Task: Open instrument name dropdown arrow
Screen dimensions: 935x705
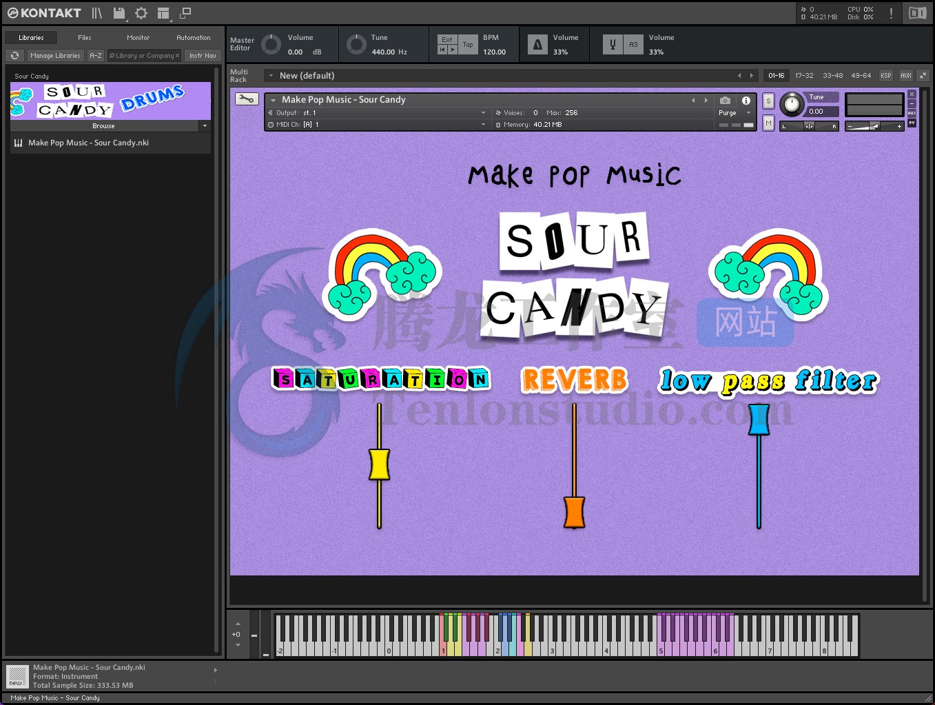Action: pos(273,101)
